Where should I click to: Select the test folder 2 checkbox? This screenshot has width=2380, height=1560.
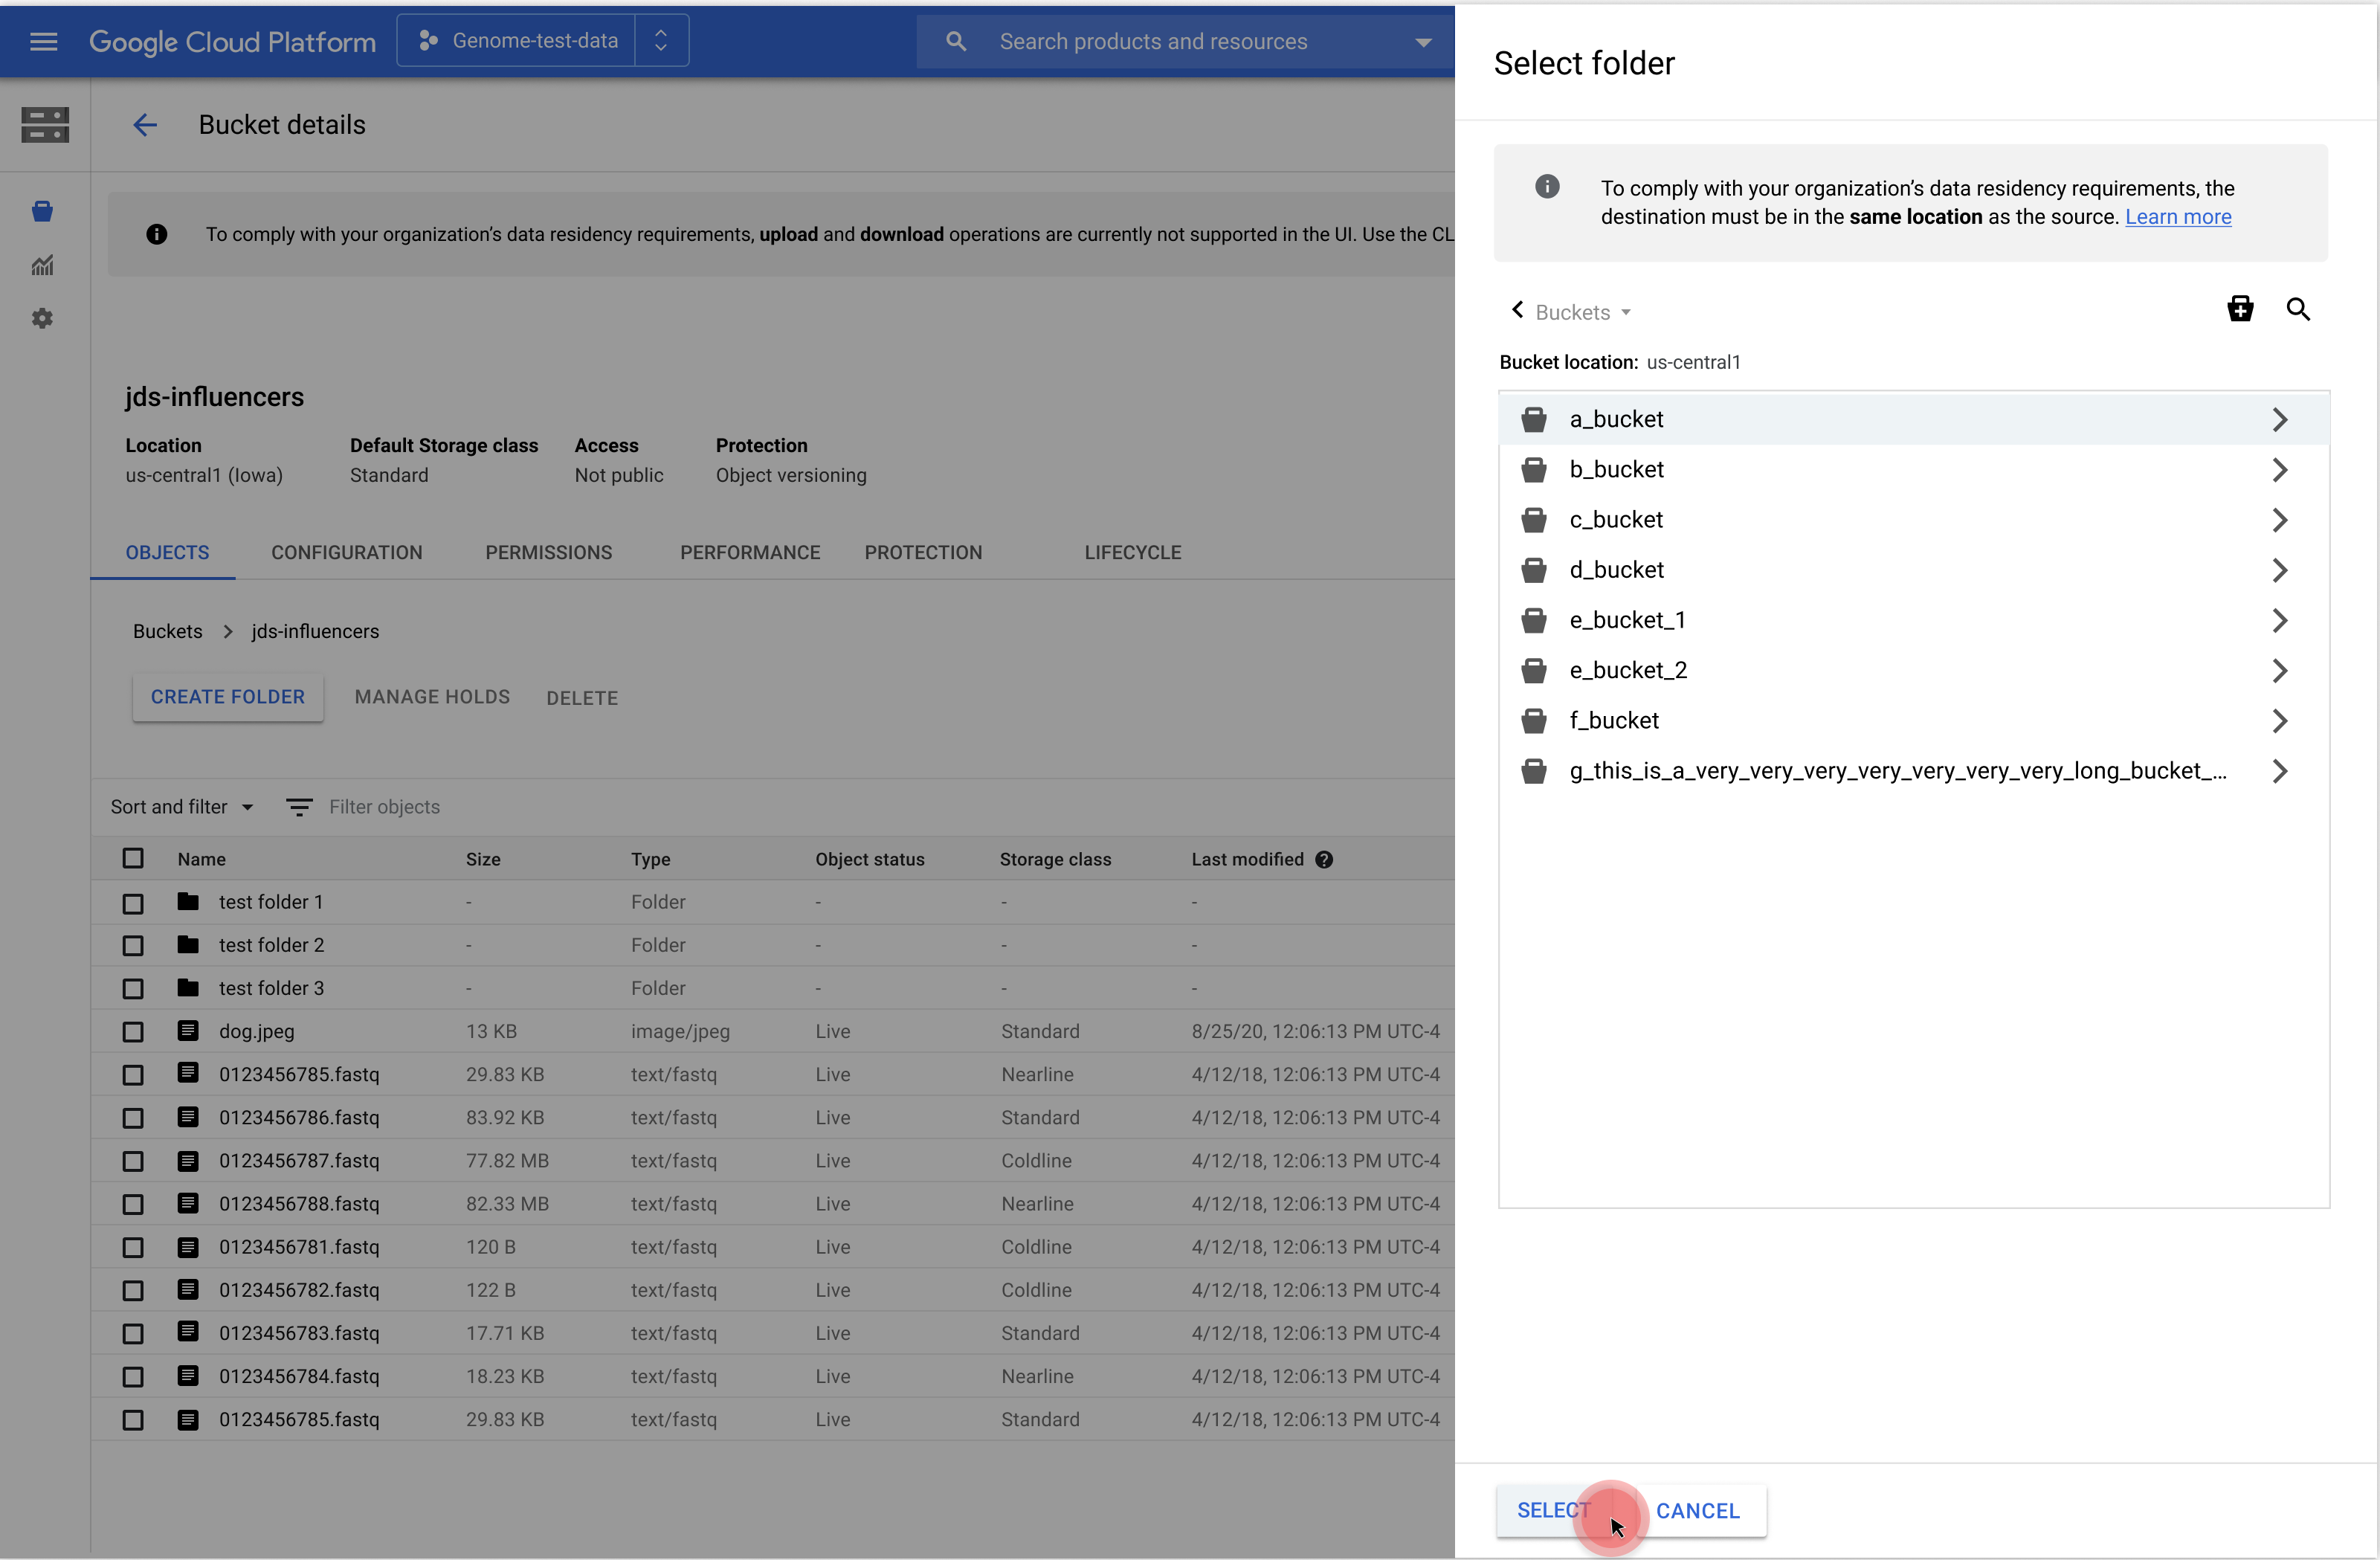[x=133, y=945]
